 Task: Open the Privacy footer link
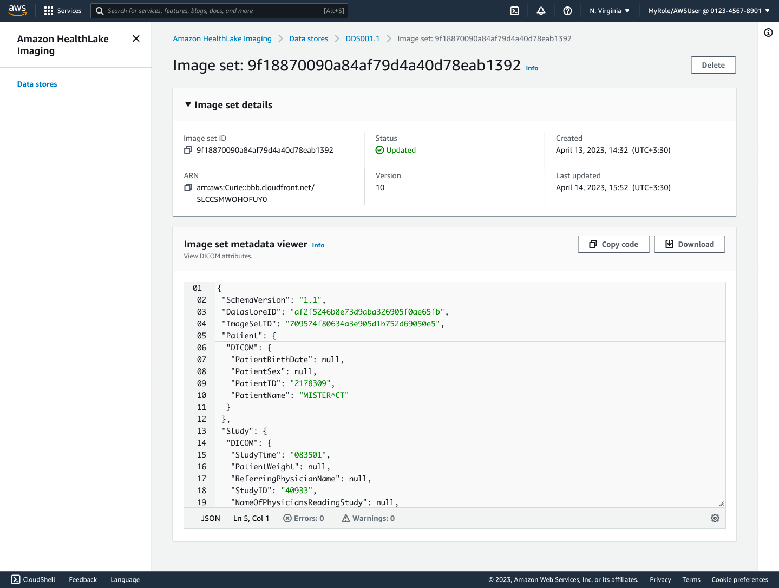click(660, 579)
